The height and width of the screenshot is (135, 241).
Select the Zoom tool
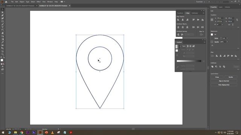point(3,54)
